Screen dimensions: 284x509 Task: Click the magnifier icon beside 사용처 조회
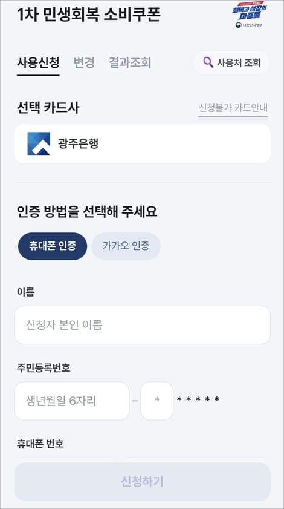pos(208,62)
